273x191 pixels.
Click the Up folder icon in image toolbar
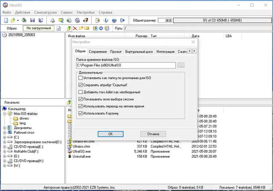point(69,28)
